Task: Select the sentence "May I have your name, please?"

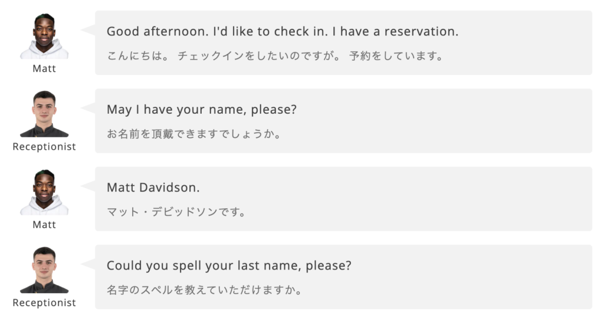Action: pyautogui.click(x=201, y=110)
